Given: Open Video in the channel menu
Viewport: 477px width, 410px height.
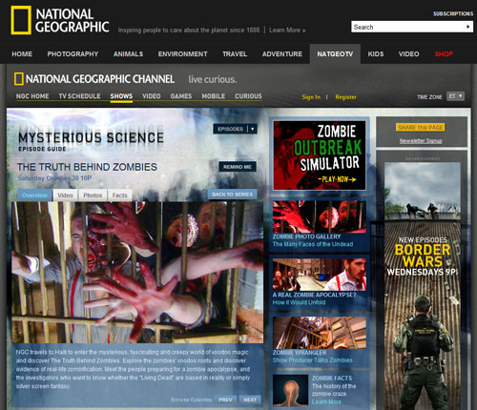Looking at the screenshot, I should (152, 96).
